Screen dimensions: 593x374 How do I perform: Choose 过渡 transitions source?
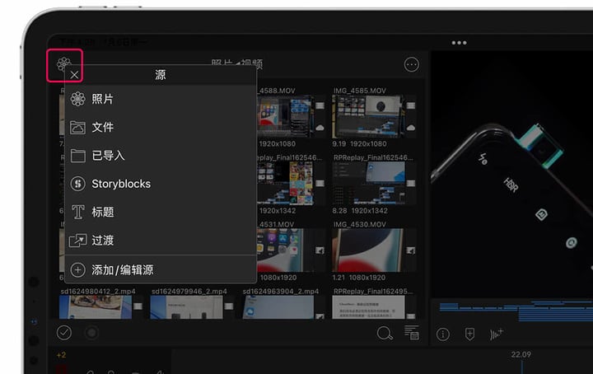[x=161, y=241]
